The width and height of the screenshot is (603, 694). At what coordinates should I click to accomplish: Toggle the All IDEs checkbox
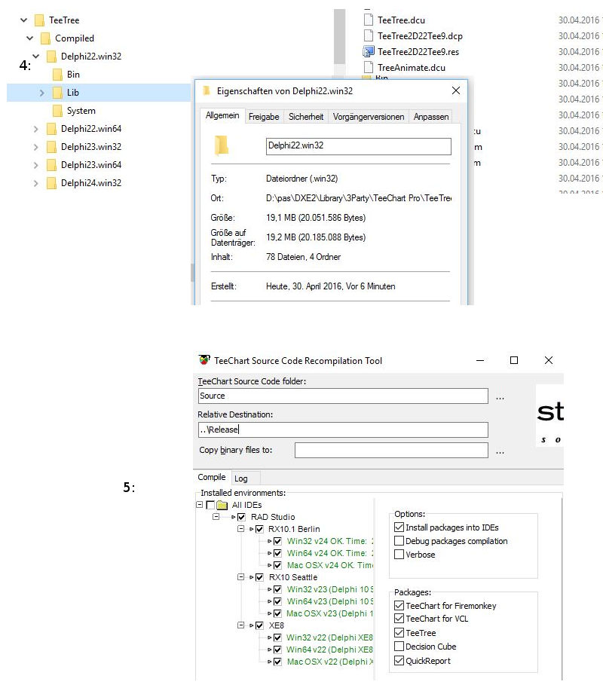210,505
